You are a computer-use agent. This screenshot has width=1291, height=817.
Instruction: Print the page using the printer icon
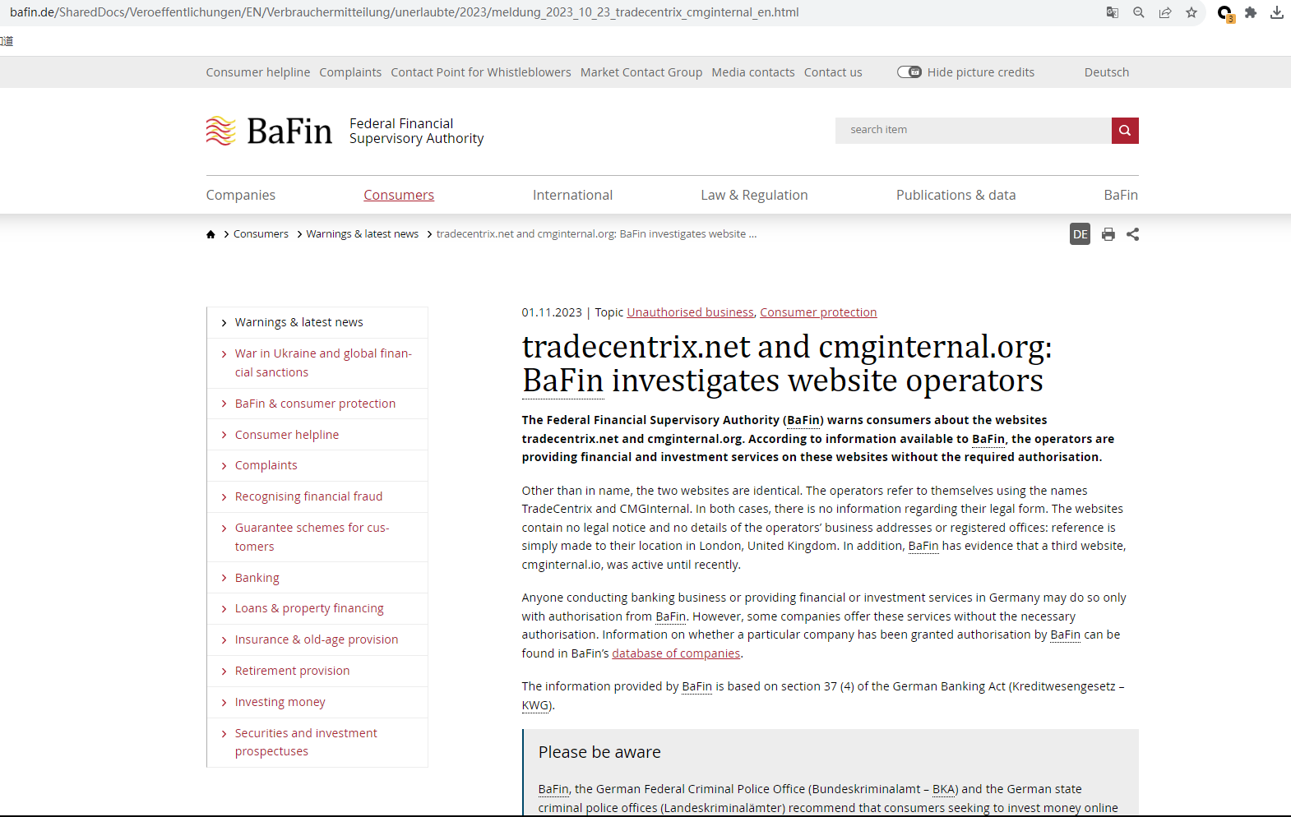tap(1108, 234)
